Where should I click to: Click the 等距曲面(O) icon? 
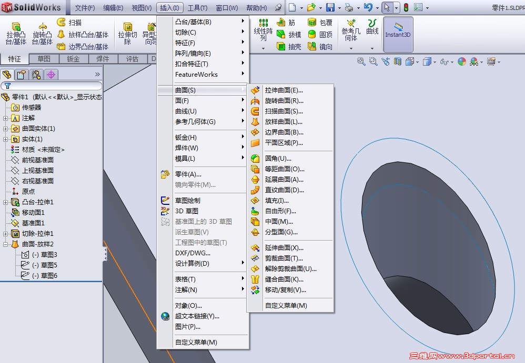click(x=255, y=169)
